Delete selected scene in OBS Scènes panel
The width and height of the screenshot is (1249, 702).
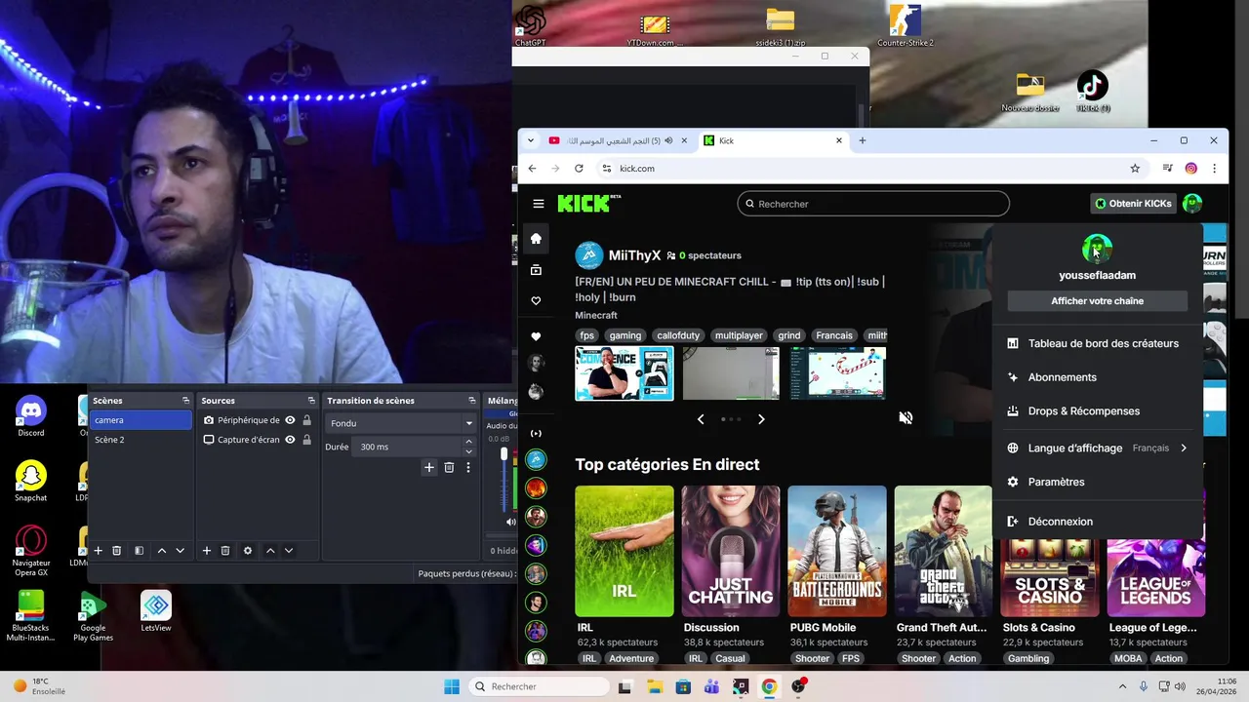coord(116,551)
